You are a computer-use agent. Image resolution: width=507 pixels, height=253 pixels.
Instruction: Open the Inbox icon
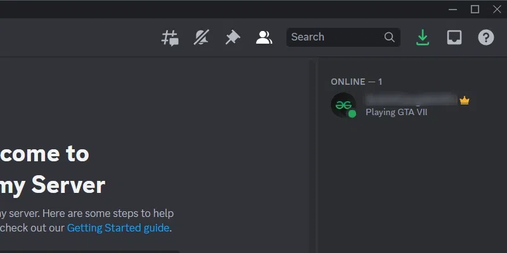click(454, 37)
